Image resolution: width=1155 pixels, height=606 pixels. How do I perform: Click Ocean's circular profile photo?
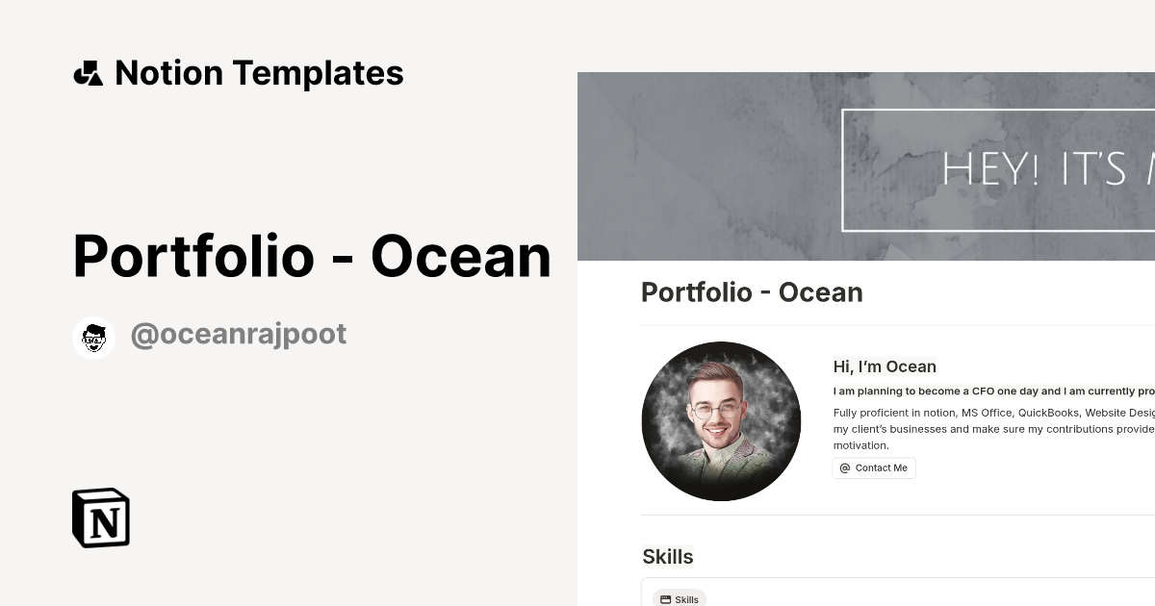click(x=721, y=421)
